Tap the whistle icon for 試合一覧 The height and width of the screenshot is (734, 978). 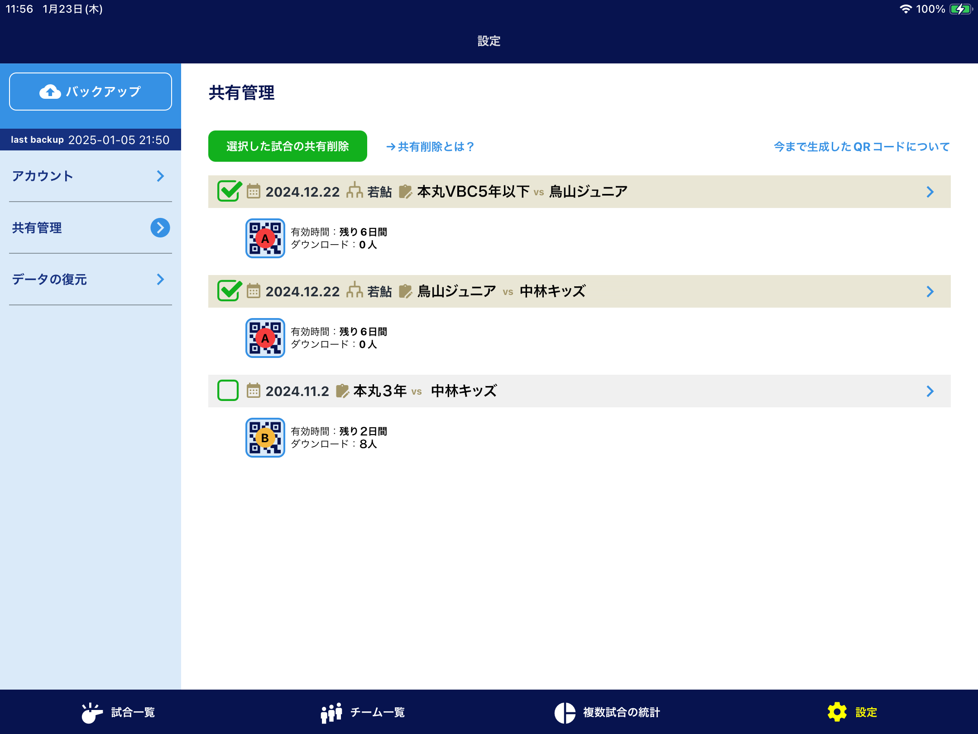point(92,712)
